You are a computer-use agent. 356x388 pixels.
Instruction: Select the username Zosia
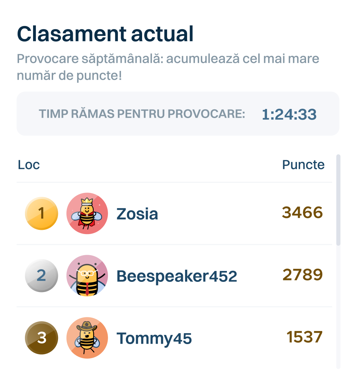tap(137, 214)
